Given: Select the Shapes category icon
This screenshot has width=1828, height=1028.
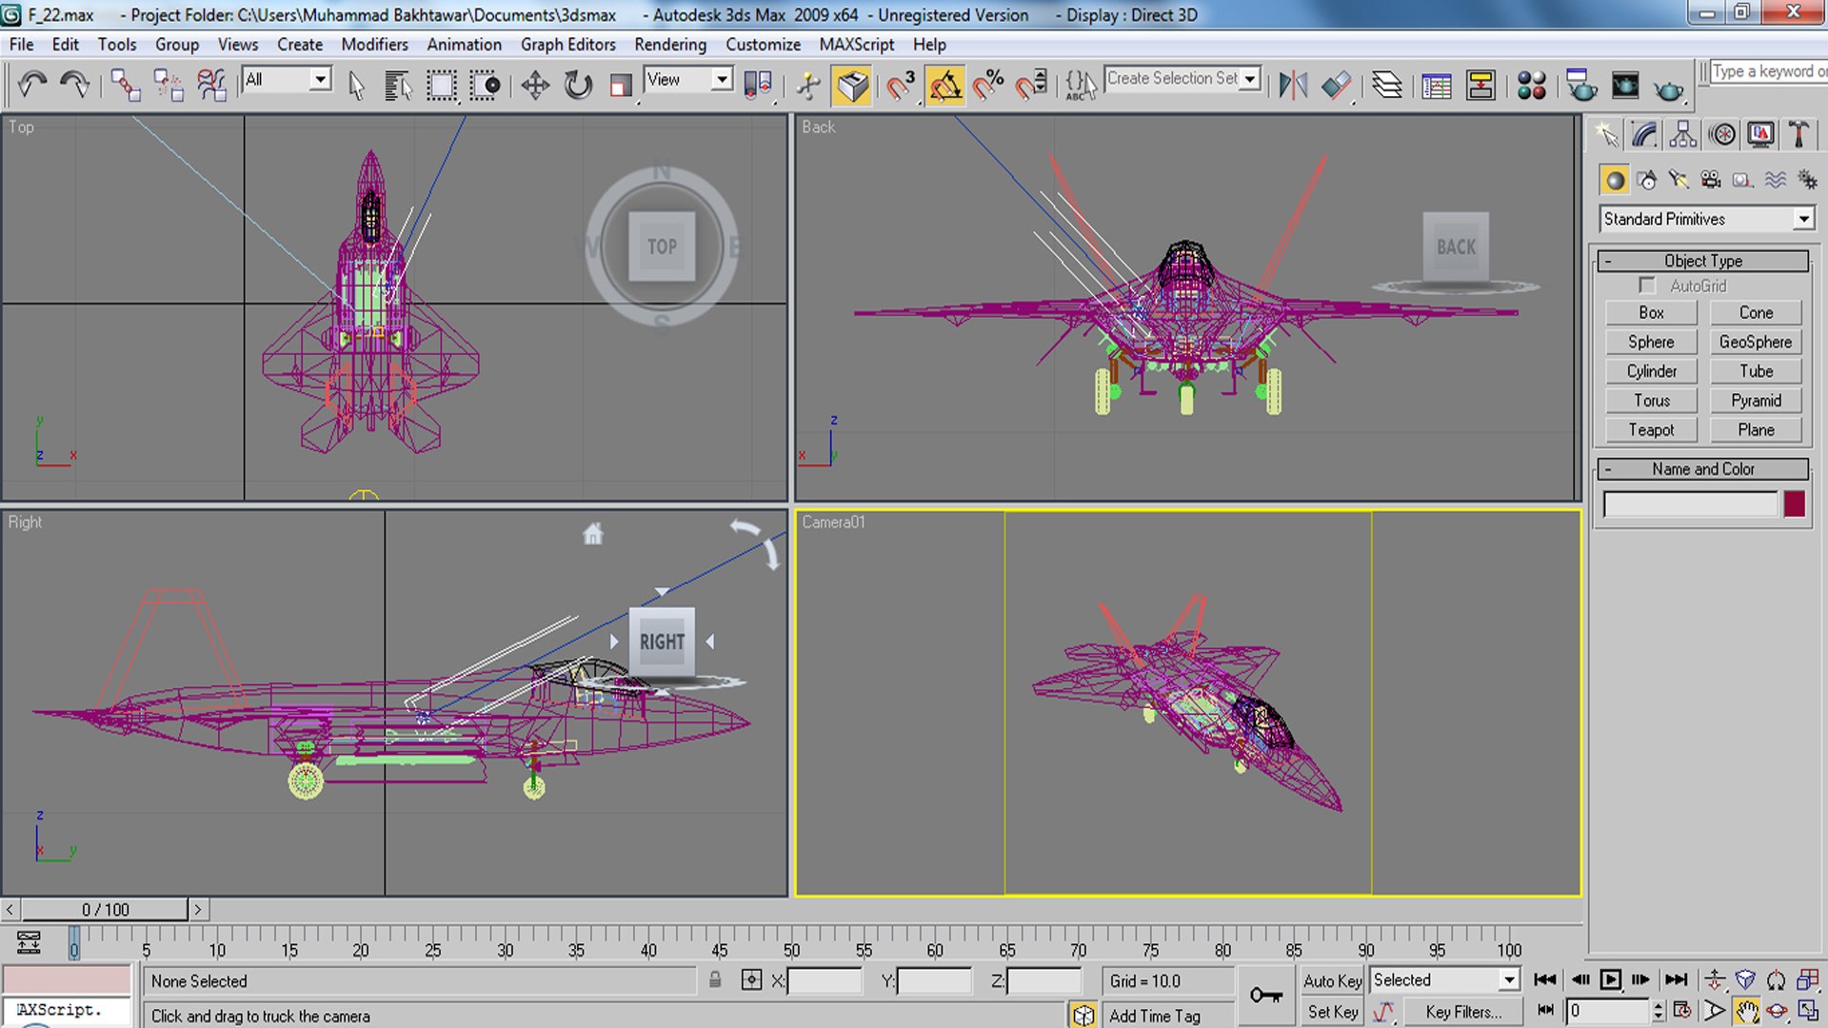Looking at the screenshot, I should (x=1647, y=180).
